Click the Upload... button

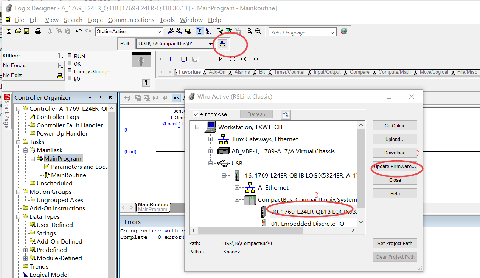(395, 139)
